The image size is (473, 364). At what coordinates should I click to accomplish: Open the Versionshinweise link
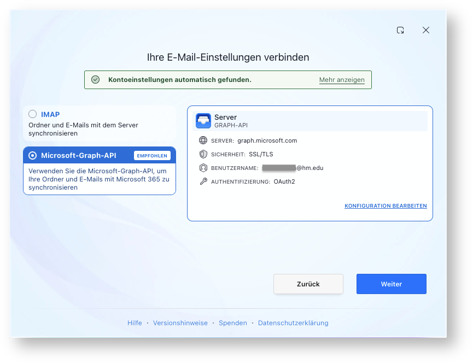[180, 322]
